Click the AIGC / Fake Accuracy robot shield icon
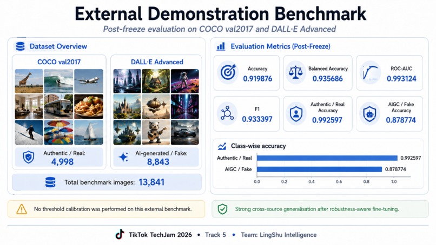Image resolution: width=436 pixels, height=245 pixels. [x=369, y=113]
